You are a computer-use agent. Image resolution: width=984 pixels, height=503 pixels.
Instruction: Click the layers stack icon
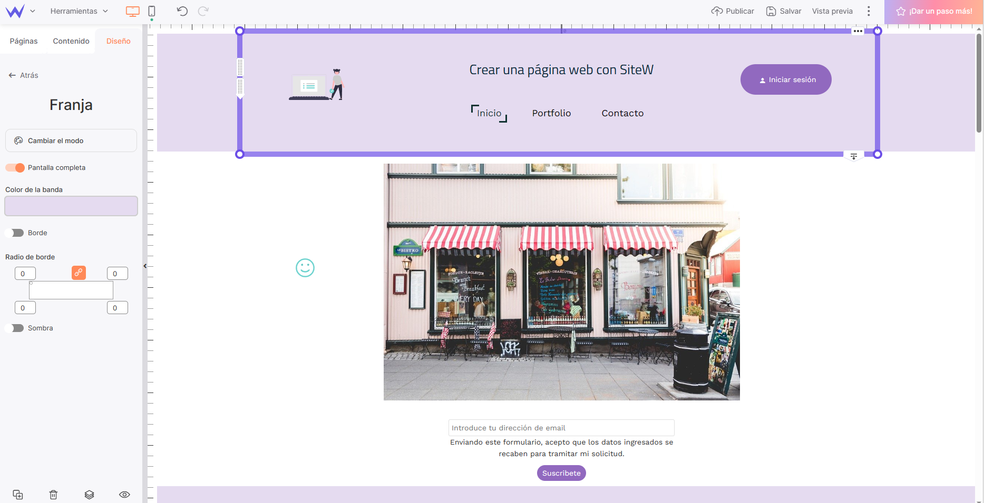click(89, 495)
